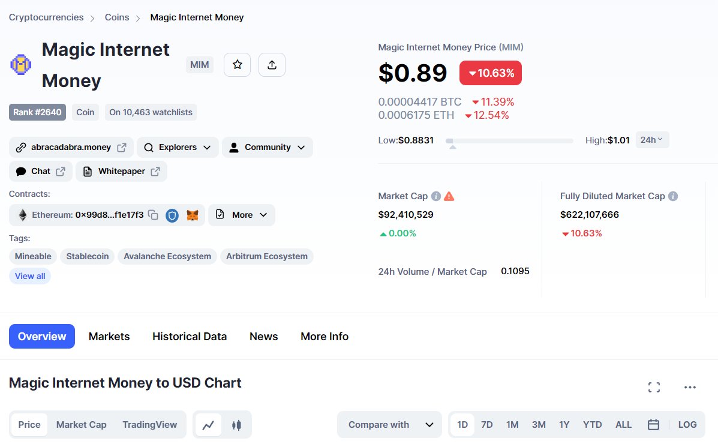Image resolution: width=718 pixels, height=447 pixels.
Task: Open the Whitepaper link
Action: tap(121, 171)
